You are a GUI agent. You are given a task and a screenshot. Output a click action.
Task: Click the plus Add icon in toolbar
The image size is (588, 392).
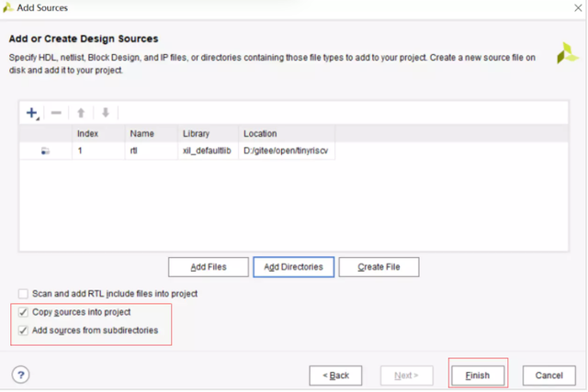pos(32,113)
